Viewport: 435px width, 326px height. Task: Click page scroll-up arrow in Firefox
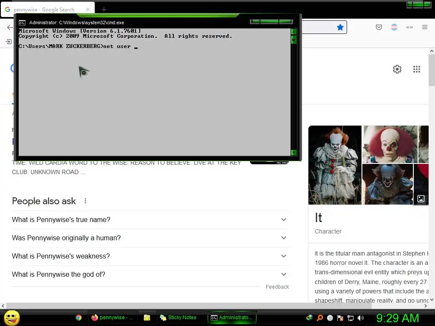(x=432, y=51)
